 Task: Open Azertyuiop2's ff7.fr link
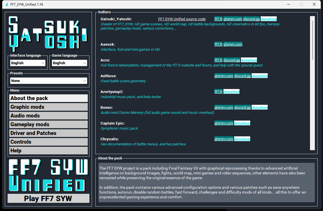tap(218, 92)
